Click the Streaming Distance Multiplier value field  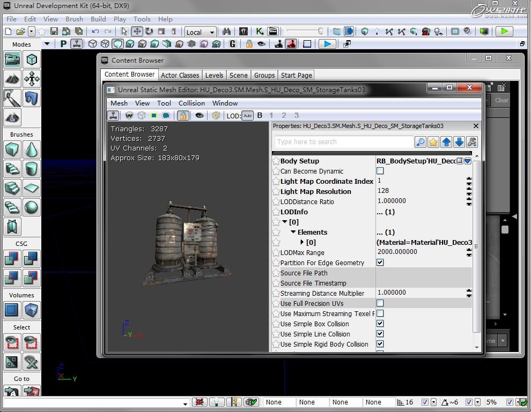click(421, 293)
